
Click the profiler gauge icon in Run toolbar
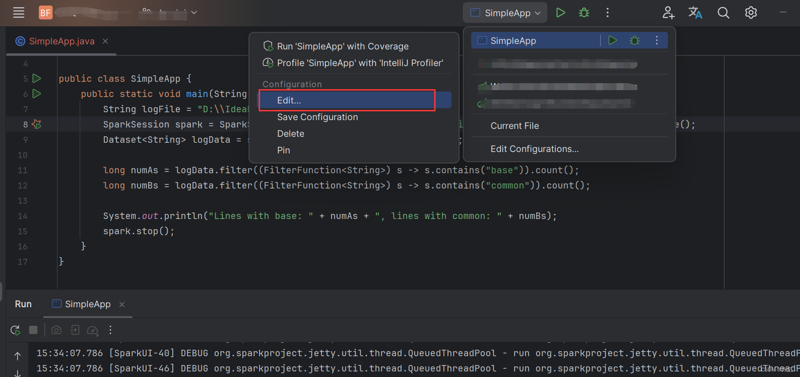tap(93, 330)
